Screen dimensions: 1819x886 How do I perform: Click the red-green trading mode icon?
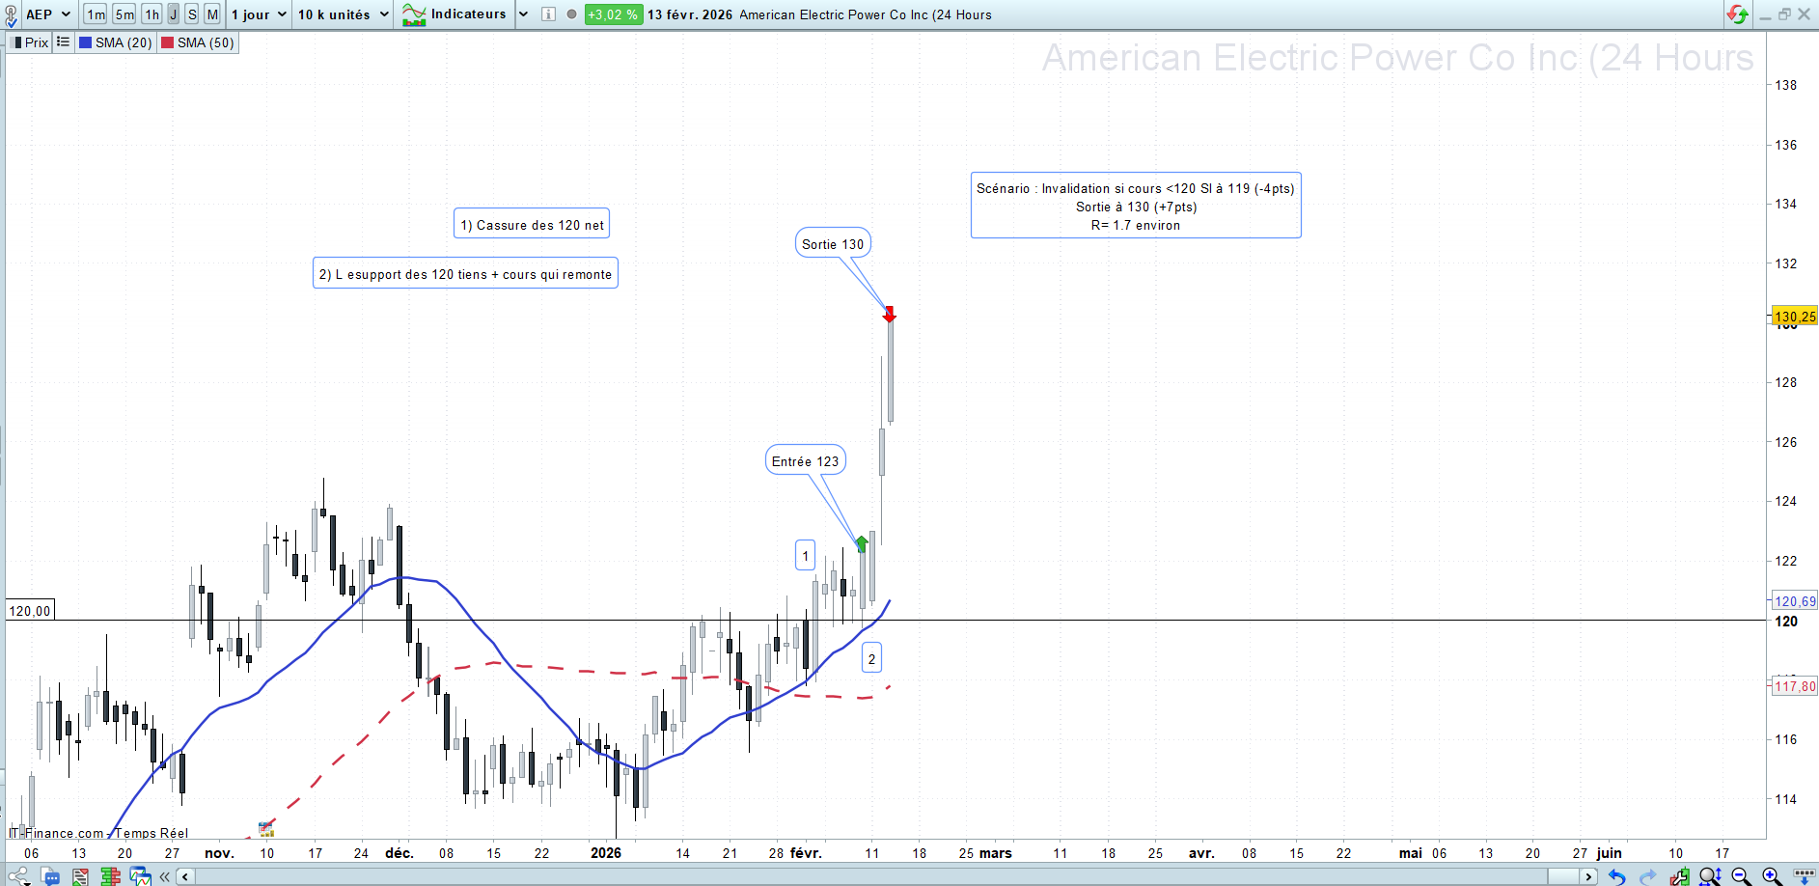point(1737,14)
